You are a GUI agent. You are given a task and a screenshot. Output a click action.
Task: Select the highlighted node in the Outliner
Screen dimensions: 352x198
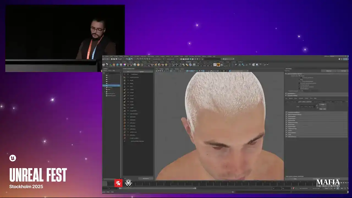[x=111, y=86]
